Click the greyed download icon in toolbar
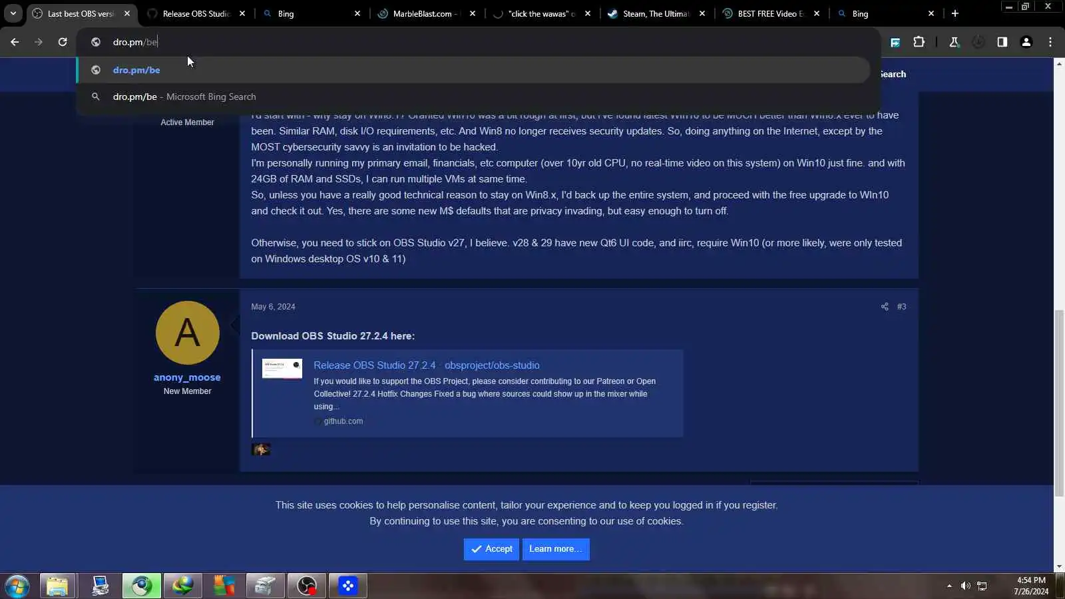1065x599 pixels. pos(978,42)
